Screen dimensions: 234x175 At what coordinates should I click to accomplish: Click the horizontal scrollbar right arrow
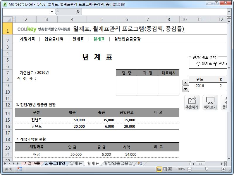(x=222, y=164)
